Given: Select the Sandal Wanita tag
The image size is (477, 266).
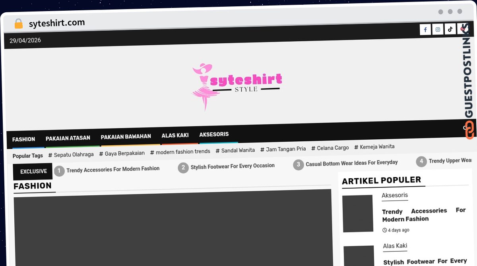Looking at the screenshot, I should click(235, 150).
